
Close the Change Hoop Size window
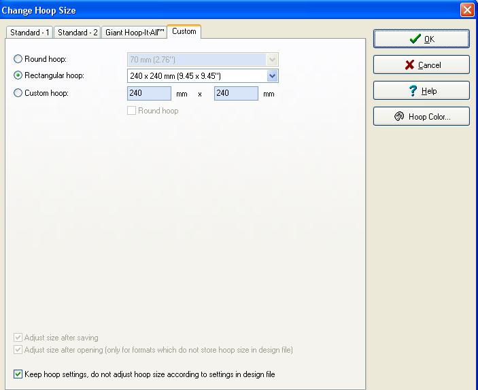point(467,10)
